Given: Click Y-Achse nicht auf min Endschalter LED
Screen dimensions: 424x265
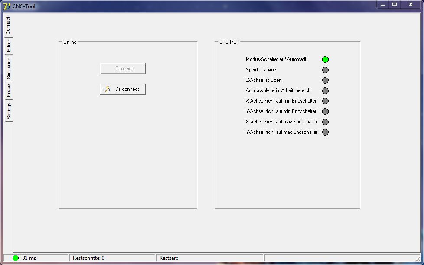Looking at the screenshot, I should [x=325, y=112].
